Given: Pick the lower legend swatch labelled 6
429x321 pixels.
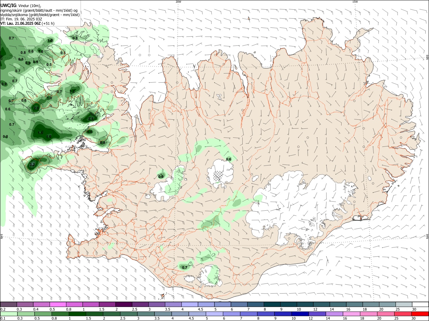Looking at the screenshot, I should (x=231, y=314).
